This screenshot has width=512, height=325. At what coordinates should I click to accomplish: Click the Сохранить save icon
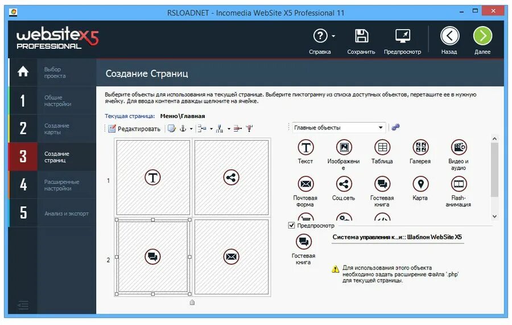point(361,36)
